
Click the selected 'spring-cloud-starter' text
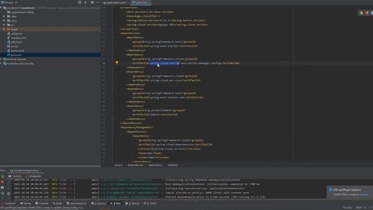click(164, 63)
